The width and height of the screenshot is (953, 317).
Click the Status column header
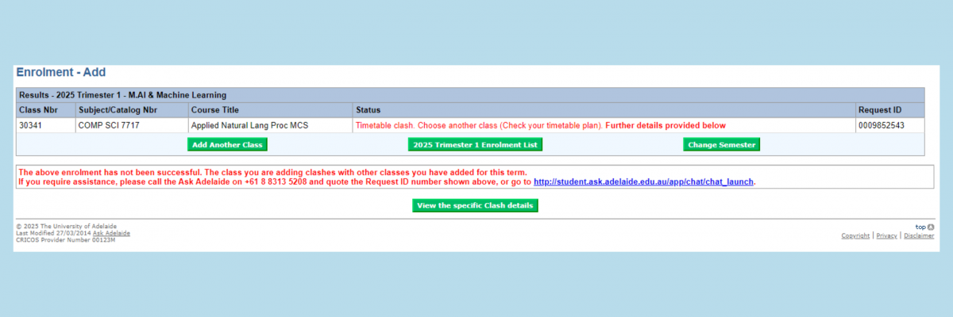coord(604,109)
